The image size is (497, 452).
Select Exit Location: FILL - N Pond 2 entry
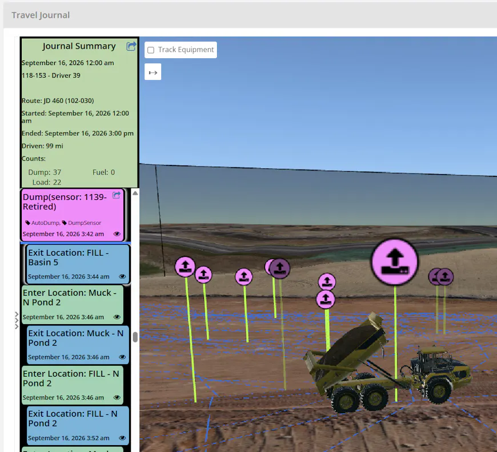[78, 425]
